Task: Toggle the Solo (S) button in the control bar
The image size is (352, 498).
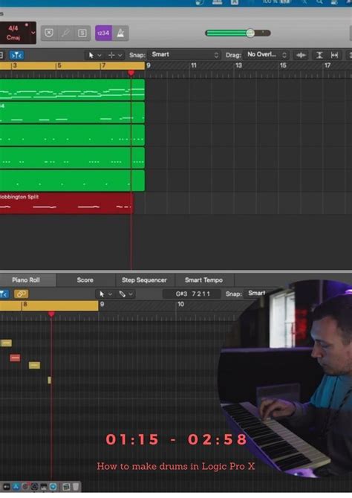Action: pos(82,33)
